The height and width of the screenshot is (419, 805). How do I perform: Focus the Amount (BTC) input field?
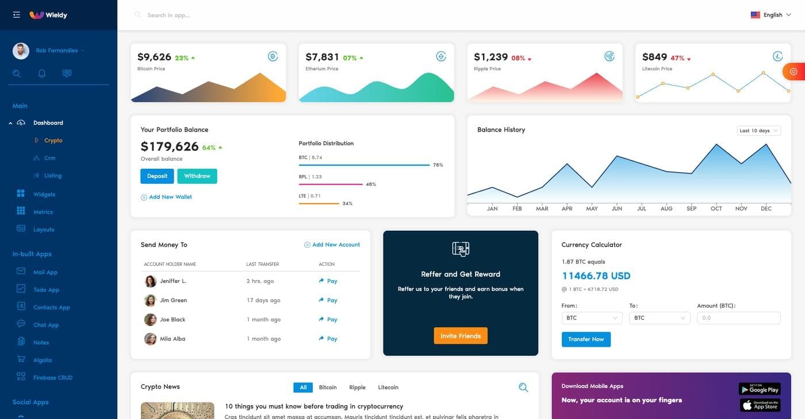pos(738,318)
